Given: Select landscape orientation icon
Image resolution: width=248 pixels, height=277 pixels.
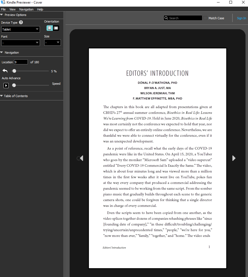Looking at the screenshot, I should point(56,28).
